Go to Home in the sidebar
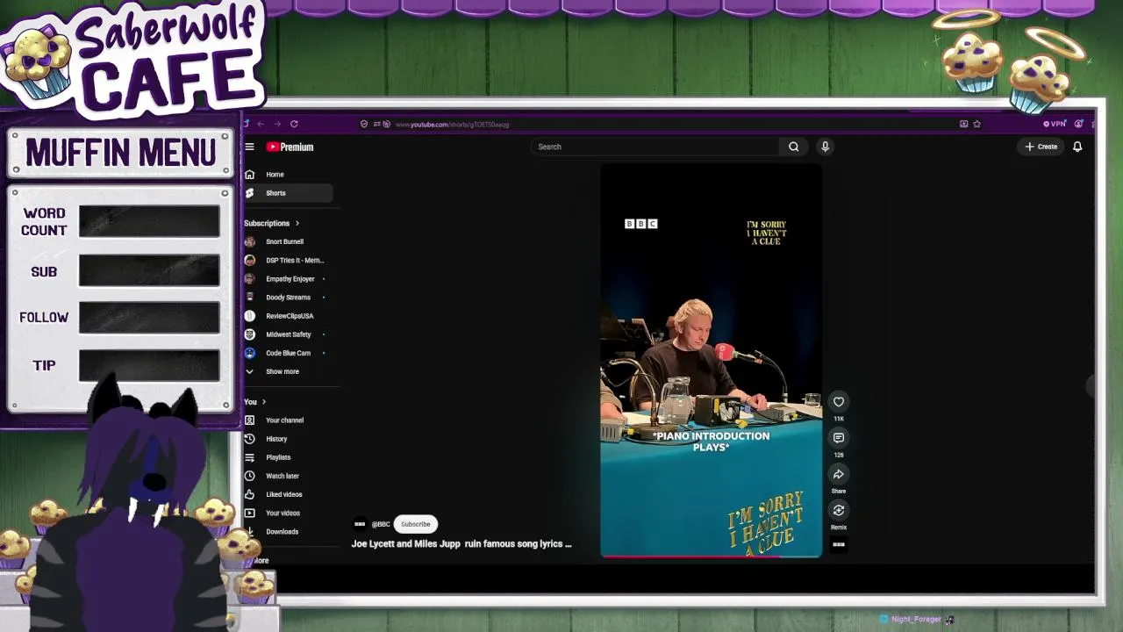The height and width of the screenshot is (632, 1123). tap(288, 175)
